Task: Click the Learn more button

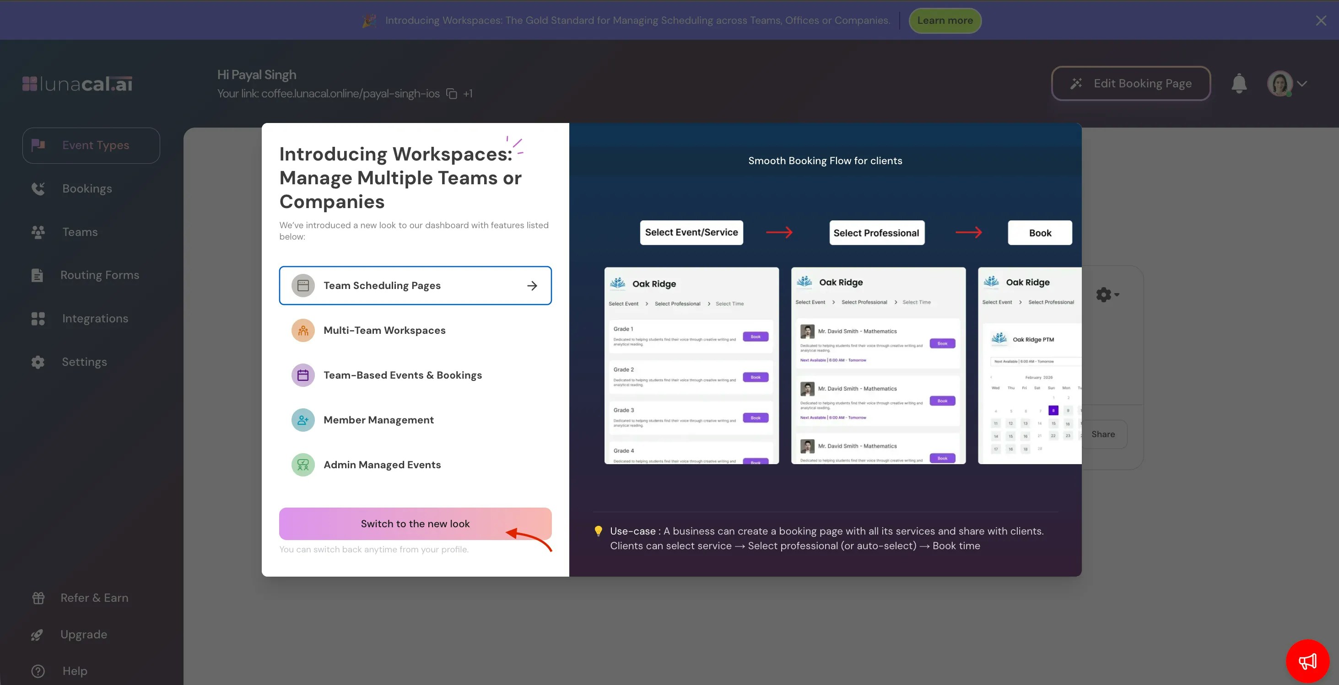Action: click(x=945, y=21)
